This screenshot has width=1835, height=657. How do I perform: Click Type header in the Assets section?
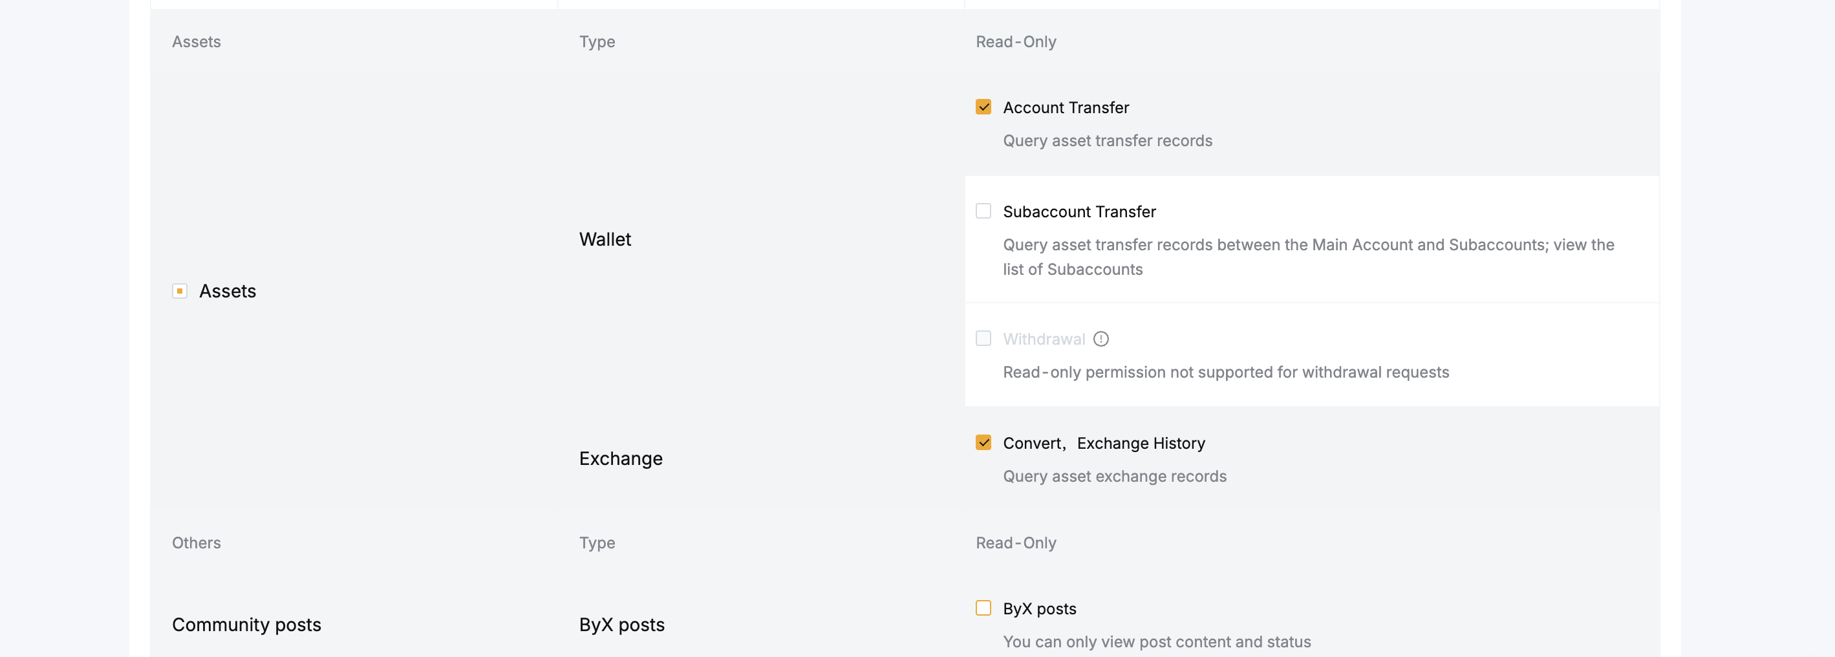(597, 41)
